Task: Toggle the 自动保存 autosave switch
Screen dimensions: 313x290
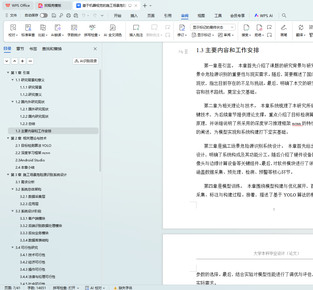Action: (44, 16)
